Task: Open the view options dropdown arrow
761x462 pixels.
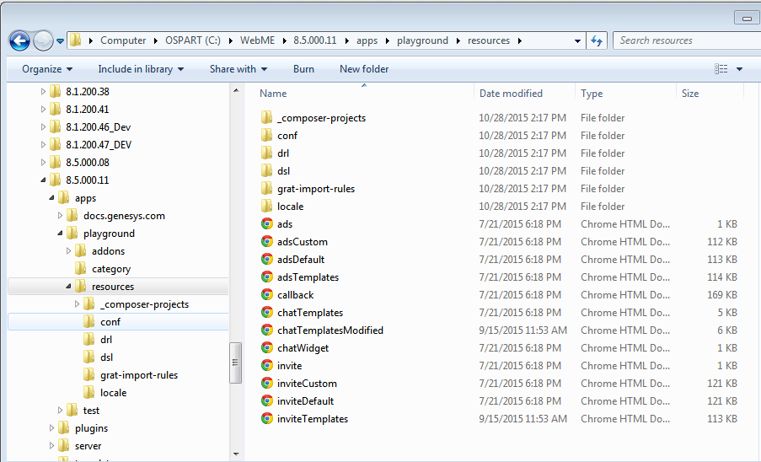Action: click(739, 69)
